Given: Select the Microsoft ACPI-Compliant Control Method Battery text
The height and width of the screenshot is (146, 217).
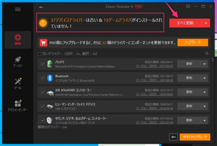Looking at the screenshot, I should [x=85, y=66].
